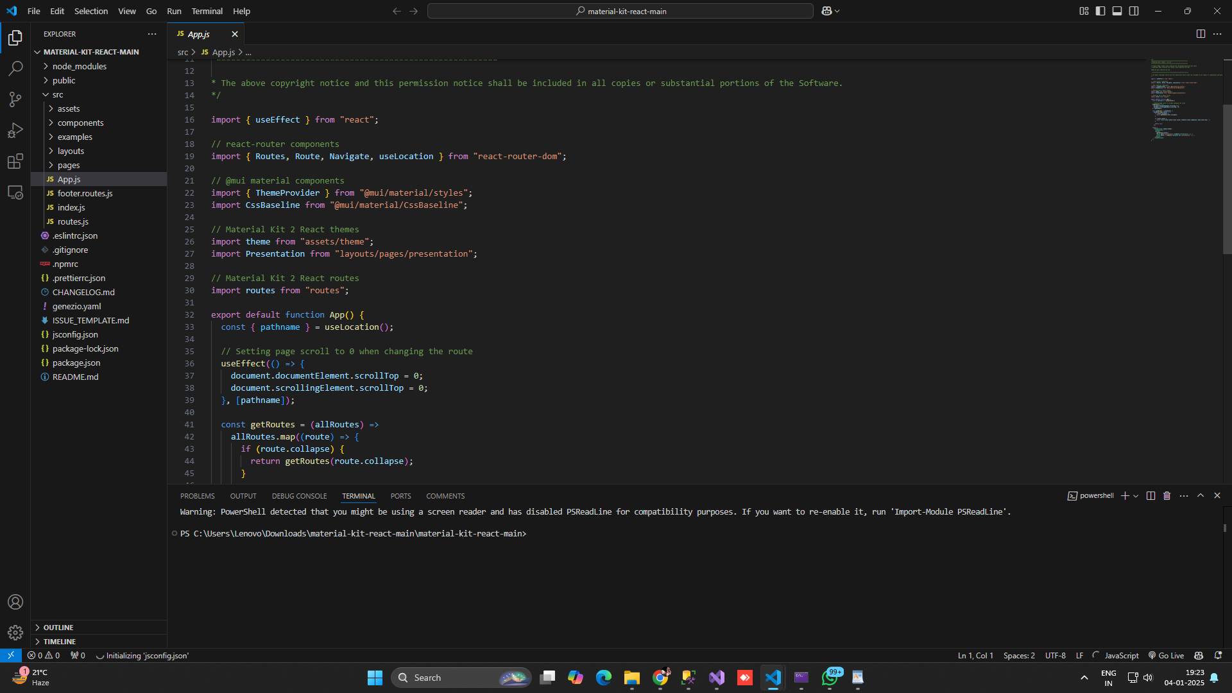Screen dimensions: 1232x693
Task: Click JavaScript language mode in status bar
Action: click(x=1121, y=656)
